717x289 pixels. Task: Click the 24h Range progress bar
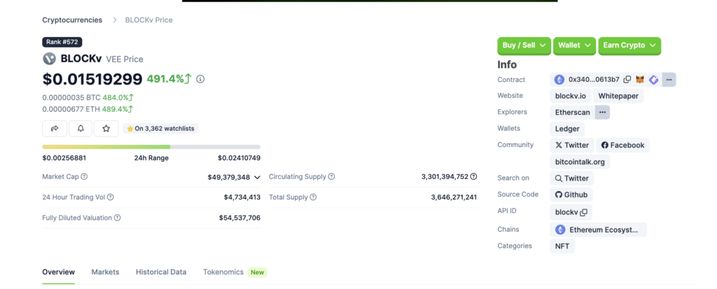tap(151, 147)
